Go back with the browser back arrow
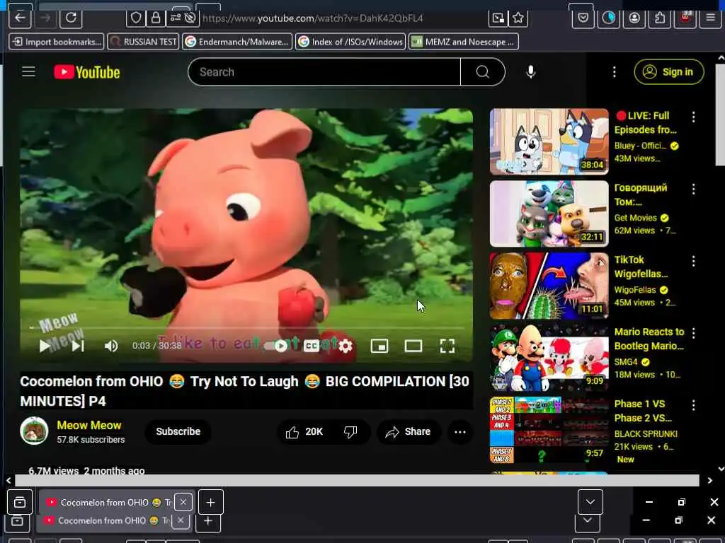725x543 pixels. [x=20, y=18]
